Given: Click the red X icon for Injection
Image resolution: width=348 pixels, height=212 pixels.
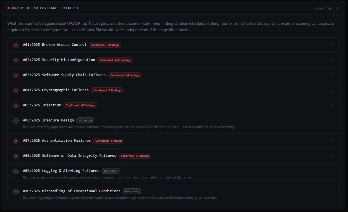Looking at the screenshot, I should point(16,106).
